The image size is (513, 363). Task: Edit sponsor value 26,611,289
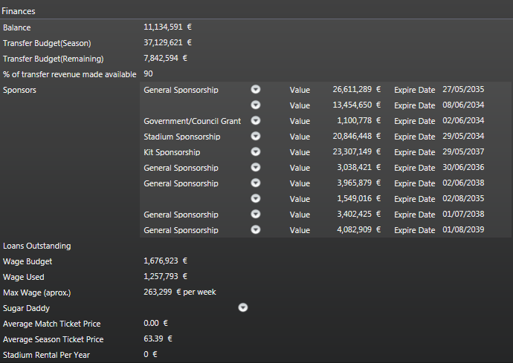[x=352, y=89]
